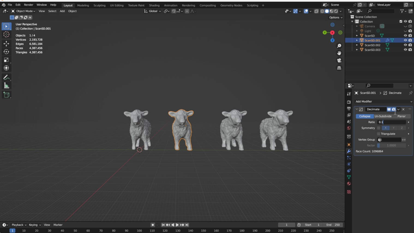Expand the Camera tree item
414x233 pixels.
tap(357, 26)
